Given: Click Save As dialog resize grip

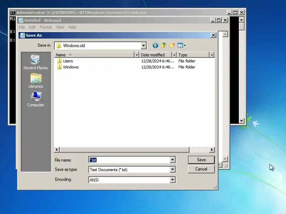Looking at the screenshot, I should (215, 187).
